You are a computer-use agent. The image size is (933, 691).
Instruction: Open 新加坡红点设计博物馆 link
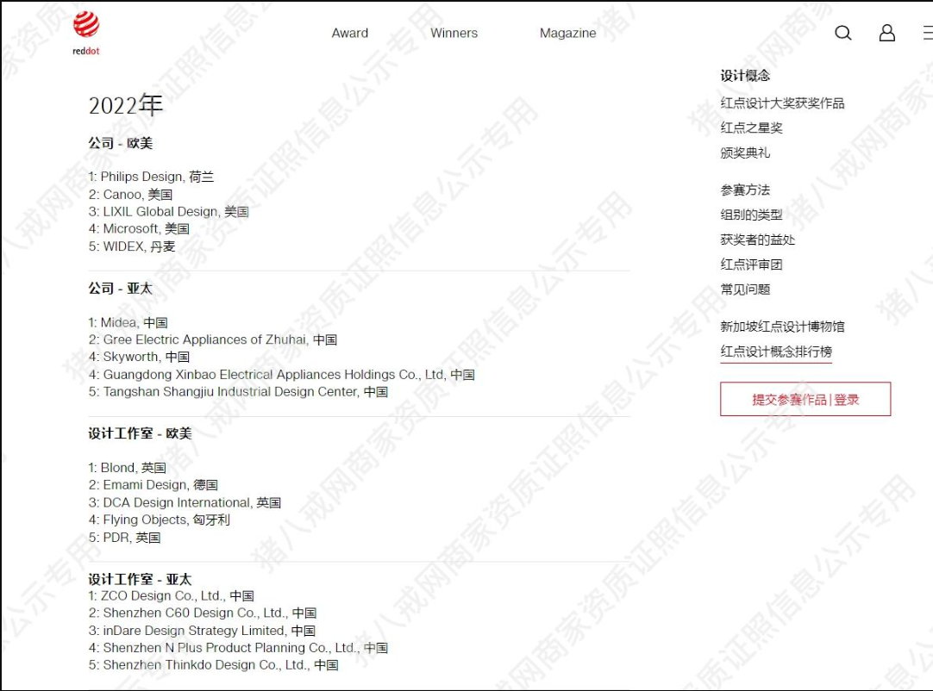(782, 327)
